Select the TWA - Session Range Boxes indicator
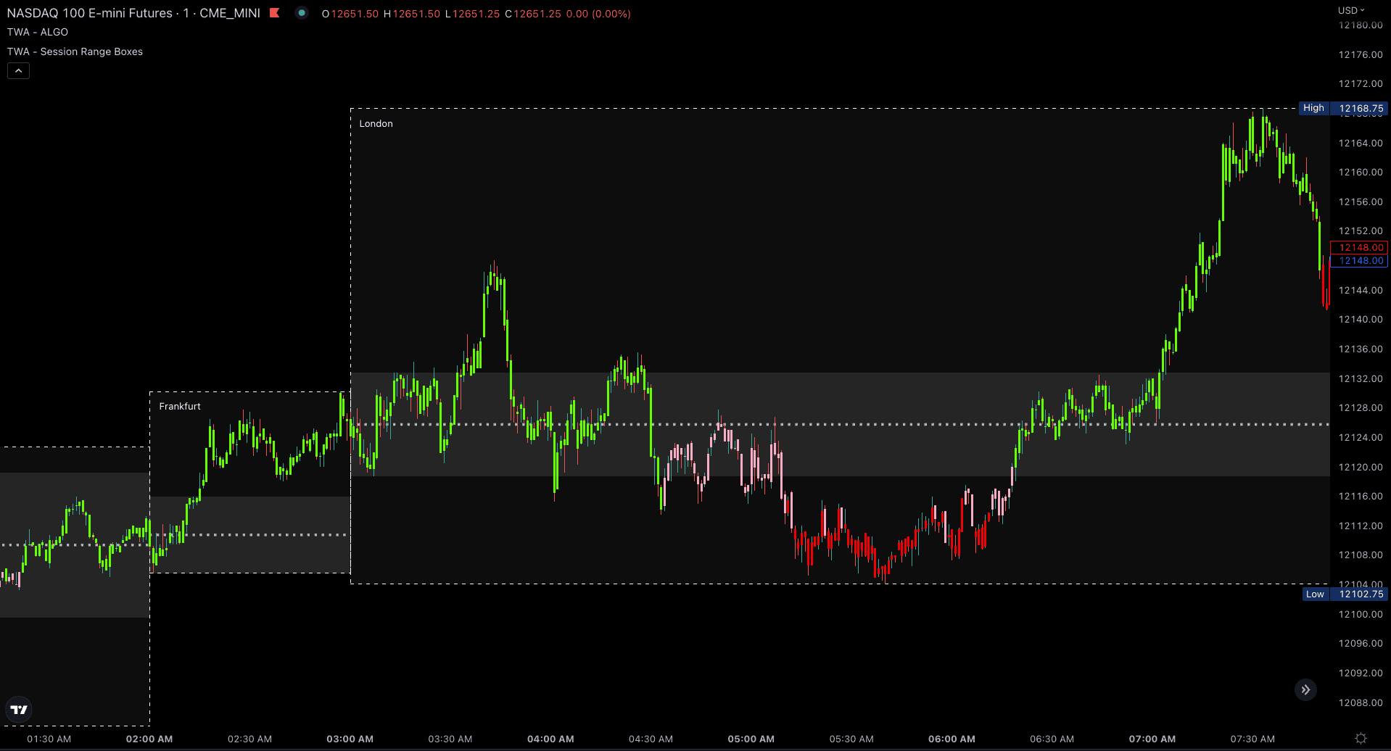The width and height of the screenshot is (1391, 751). [75, 51]
